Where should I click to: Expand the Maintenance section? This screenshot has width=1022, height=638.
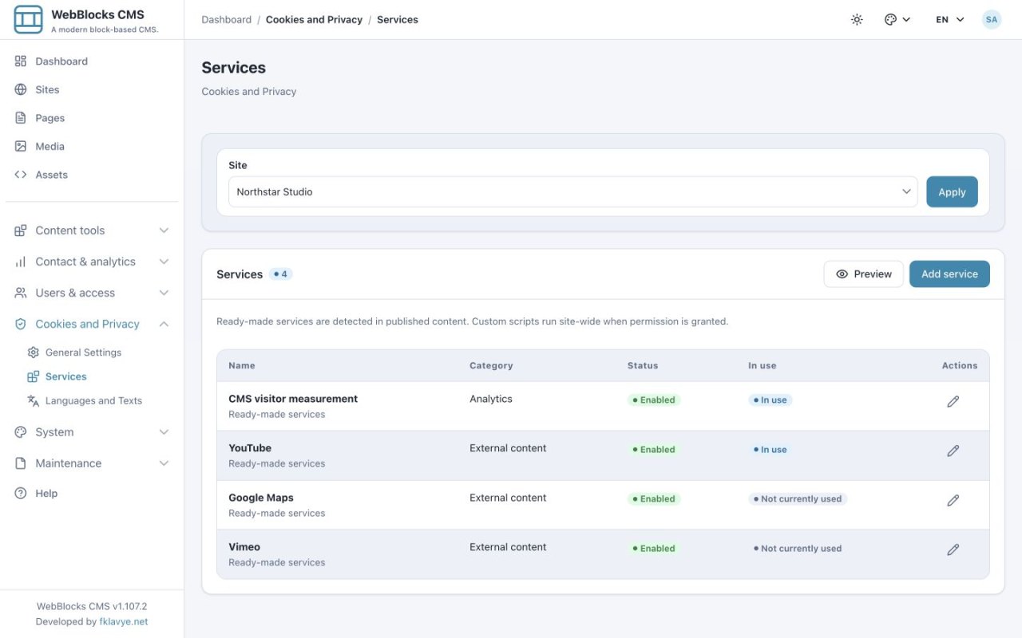pyautogui.click(x=92, y=463)
